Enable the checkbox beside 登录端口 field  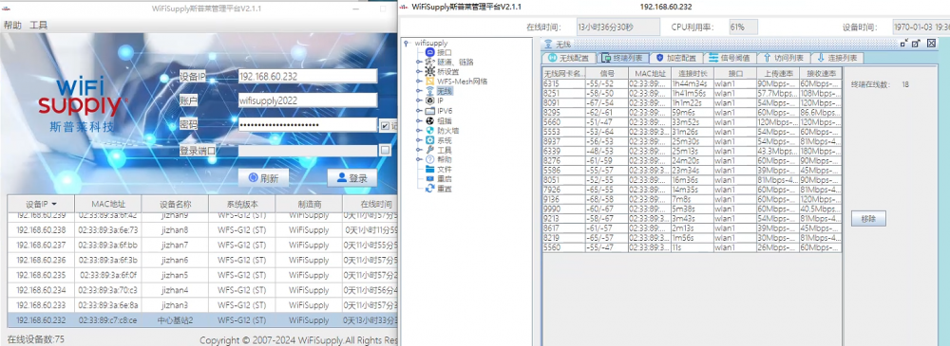tap(385, 150)
